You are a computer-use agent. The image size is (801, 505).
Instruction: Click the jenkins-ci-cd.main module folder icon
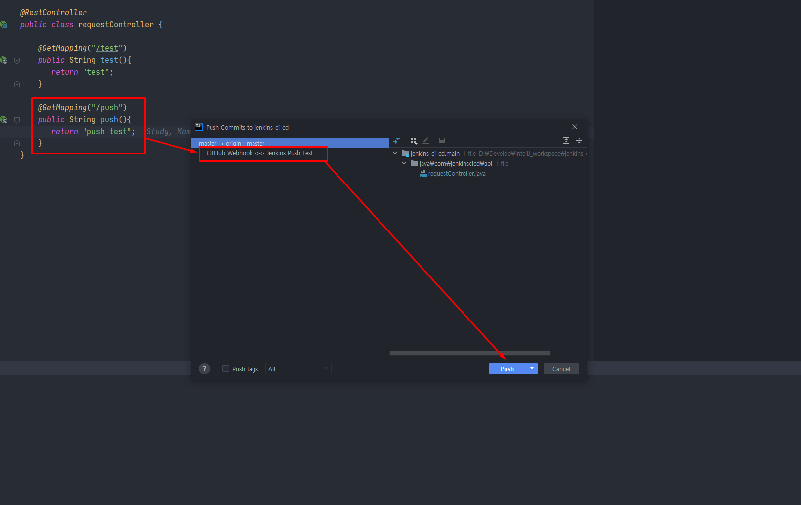405,153
